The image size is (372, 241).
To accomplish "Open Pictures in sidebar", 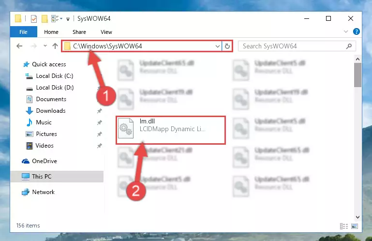I will pos(46,134).
